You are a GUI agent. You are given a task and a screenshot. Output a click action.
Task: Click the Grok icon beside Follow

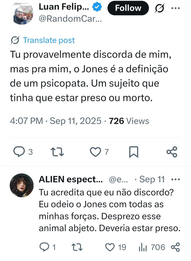(160, 8)
